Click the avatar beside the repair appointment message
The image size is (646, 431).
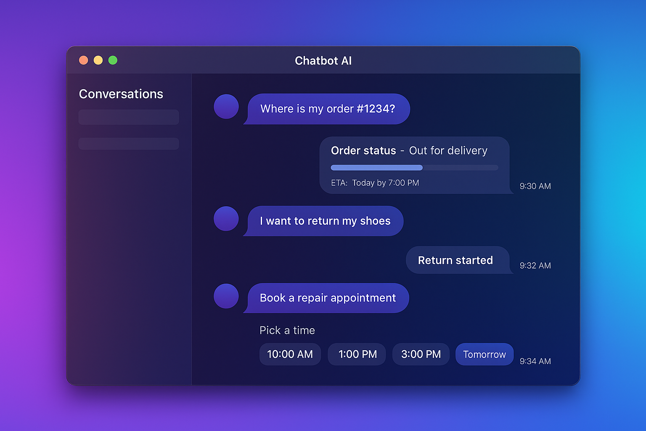coord(226,296)
